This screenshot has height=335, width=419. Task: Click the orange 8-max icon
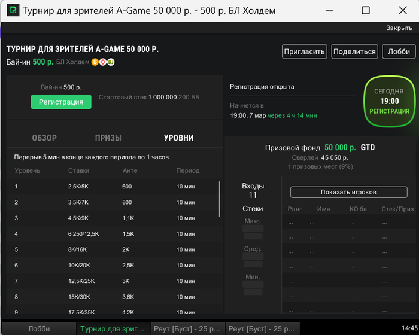pos(95,62)
